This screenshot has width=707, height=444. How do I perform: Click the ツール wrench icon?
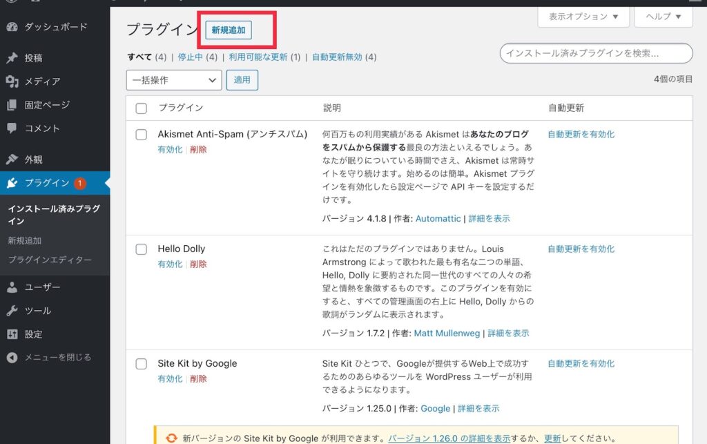pos(12,311)
